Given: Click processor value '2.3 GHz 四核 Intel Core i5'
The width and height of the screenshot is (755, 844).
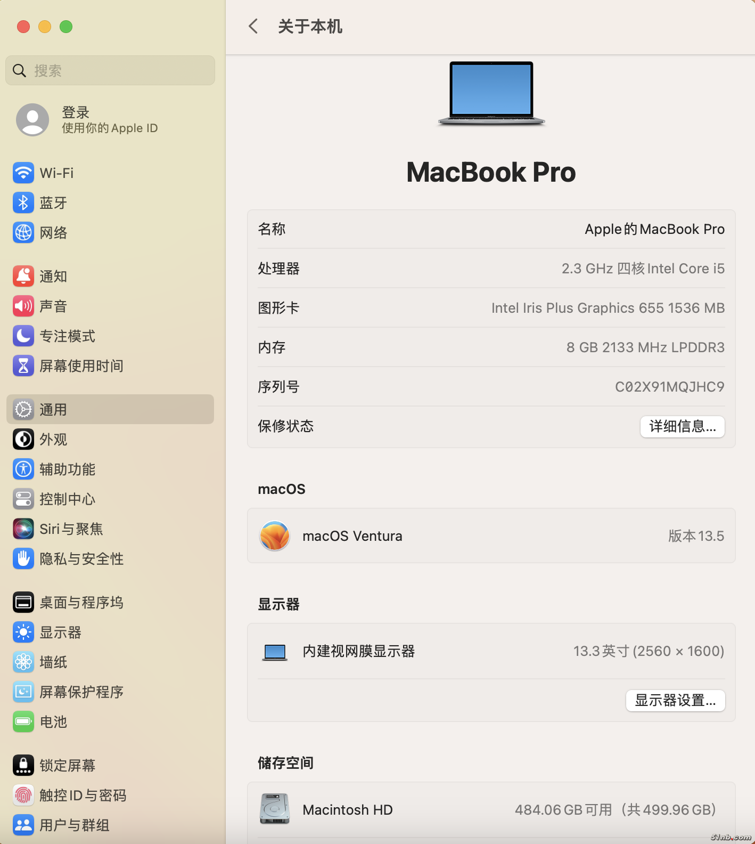Looking at the screenshot, I should click(643, 269).
